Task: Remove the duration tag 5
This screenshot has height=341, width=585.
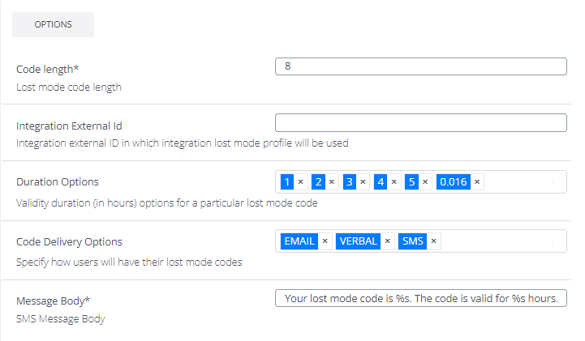Action: (424, 182)
